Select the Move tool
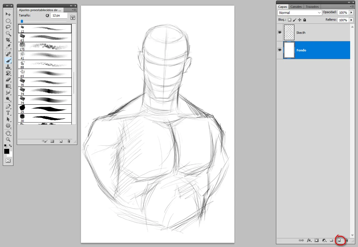 pyautogui.click(x=8, y=14)
